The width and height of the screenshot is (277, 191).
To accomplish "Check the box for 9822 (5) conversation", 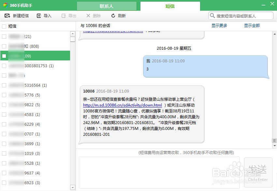I will 4,105.
